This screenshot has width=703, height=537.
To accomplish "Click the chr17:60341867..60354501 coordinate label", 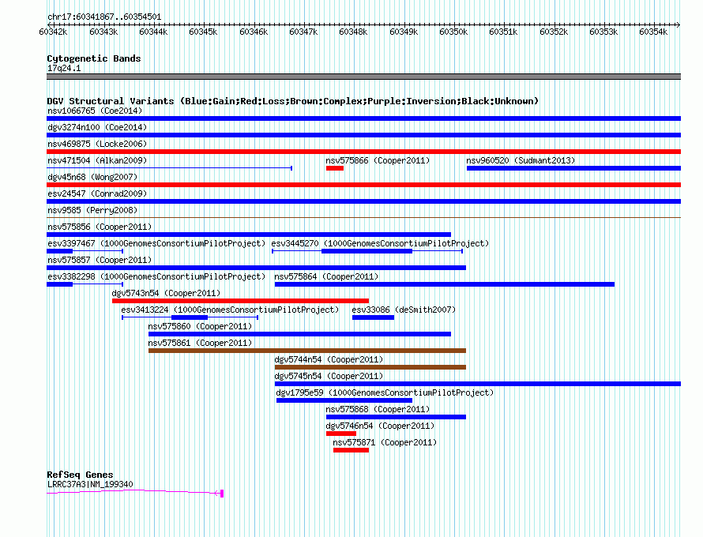I will coord(104,17).
